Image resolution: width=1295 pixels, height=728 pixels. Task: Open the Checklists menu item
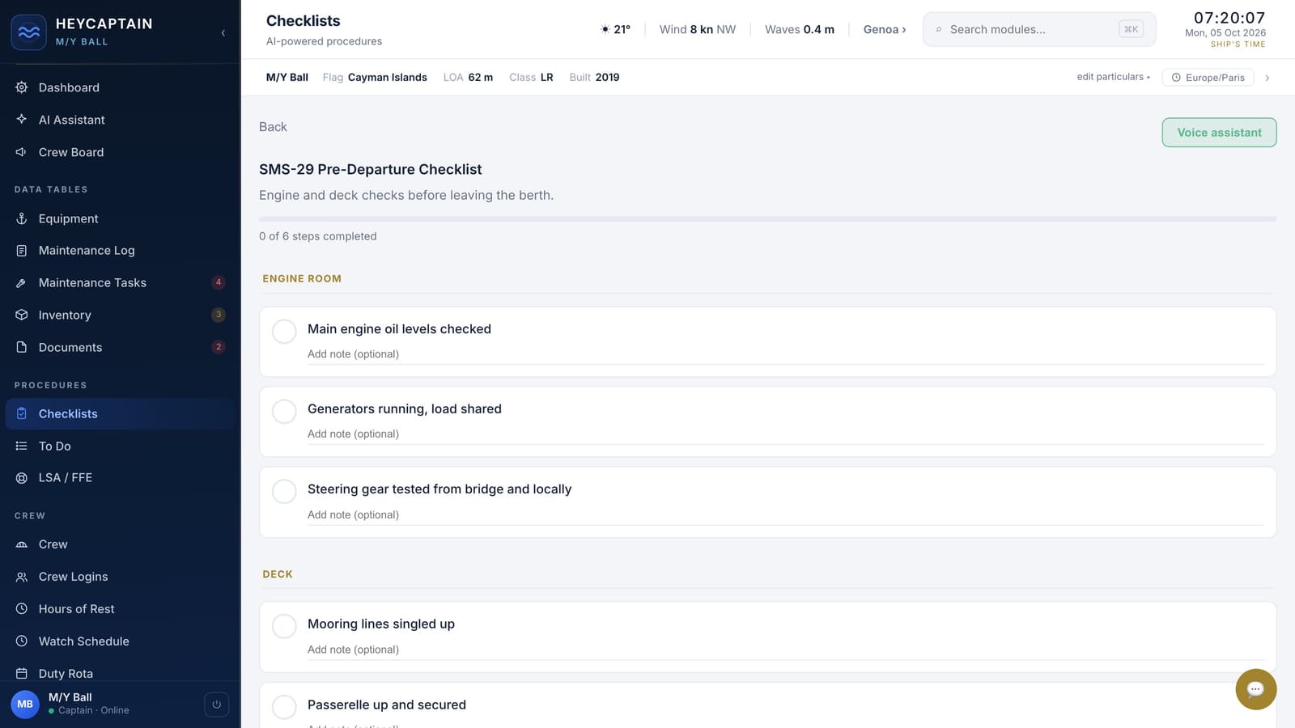coord(120,414)
